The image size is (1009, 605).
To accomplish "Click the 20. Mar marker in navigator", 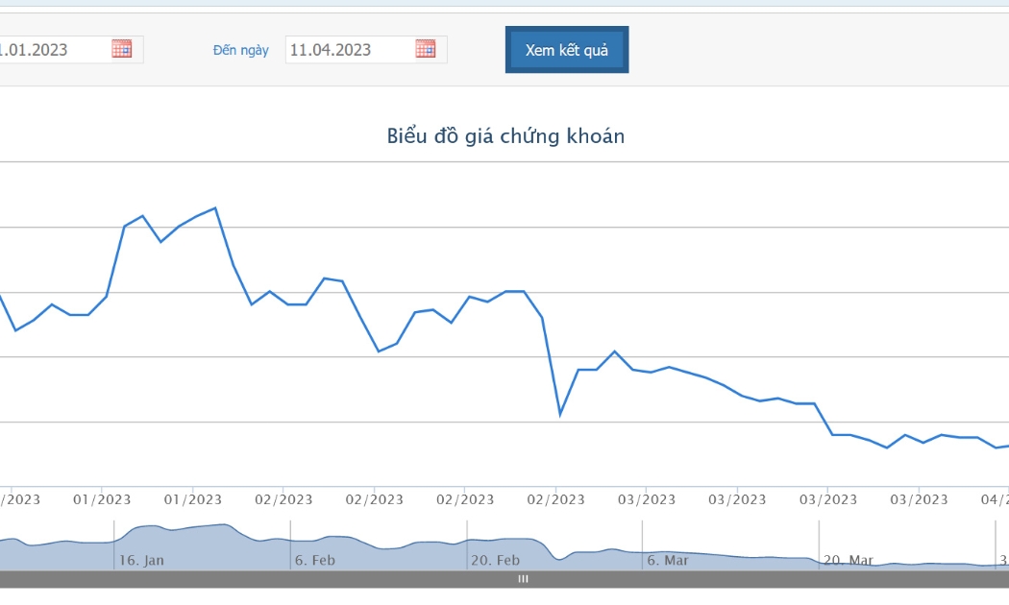I will (x=849, y=560).
